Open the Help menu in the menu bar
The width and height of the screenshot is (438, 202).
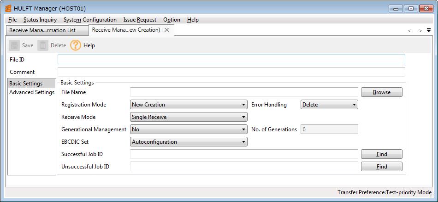click(x=193, y=20)
